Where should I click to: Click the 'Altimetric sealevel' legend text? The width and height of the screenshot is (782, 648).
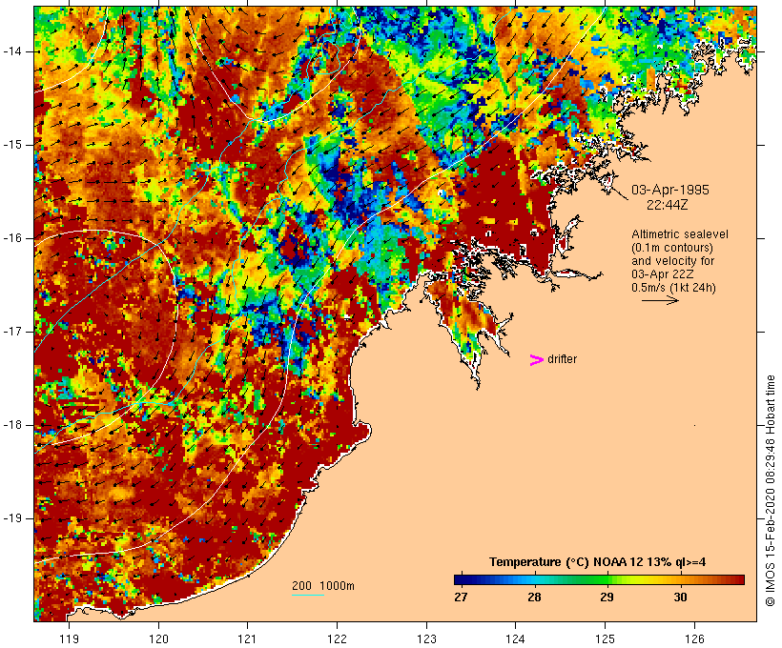pos(680,234)
